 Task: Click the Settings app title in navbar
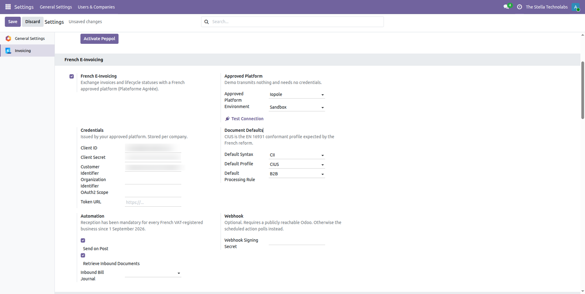tap(24, 7)
